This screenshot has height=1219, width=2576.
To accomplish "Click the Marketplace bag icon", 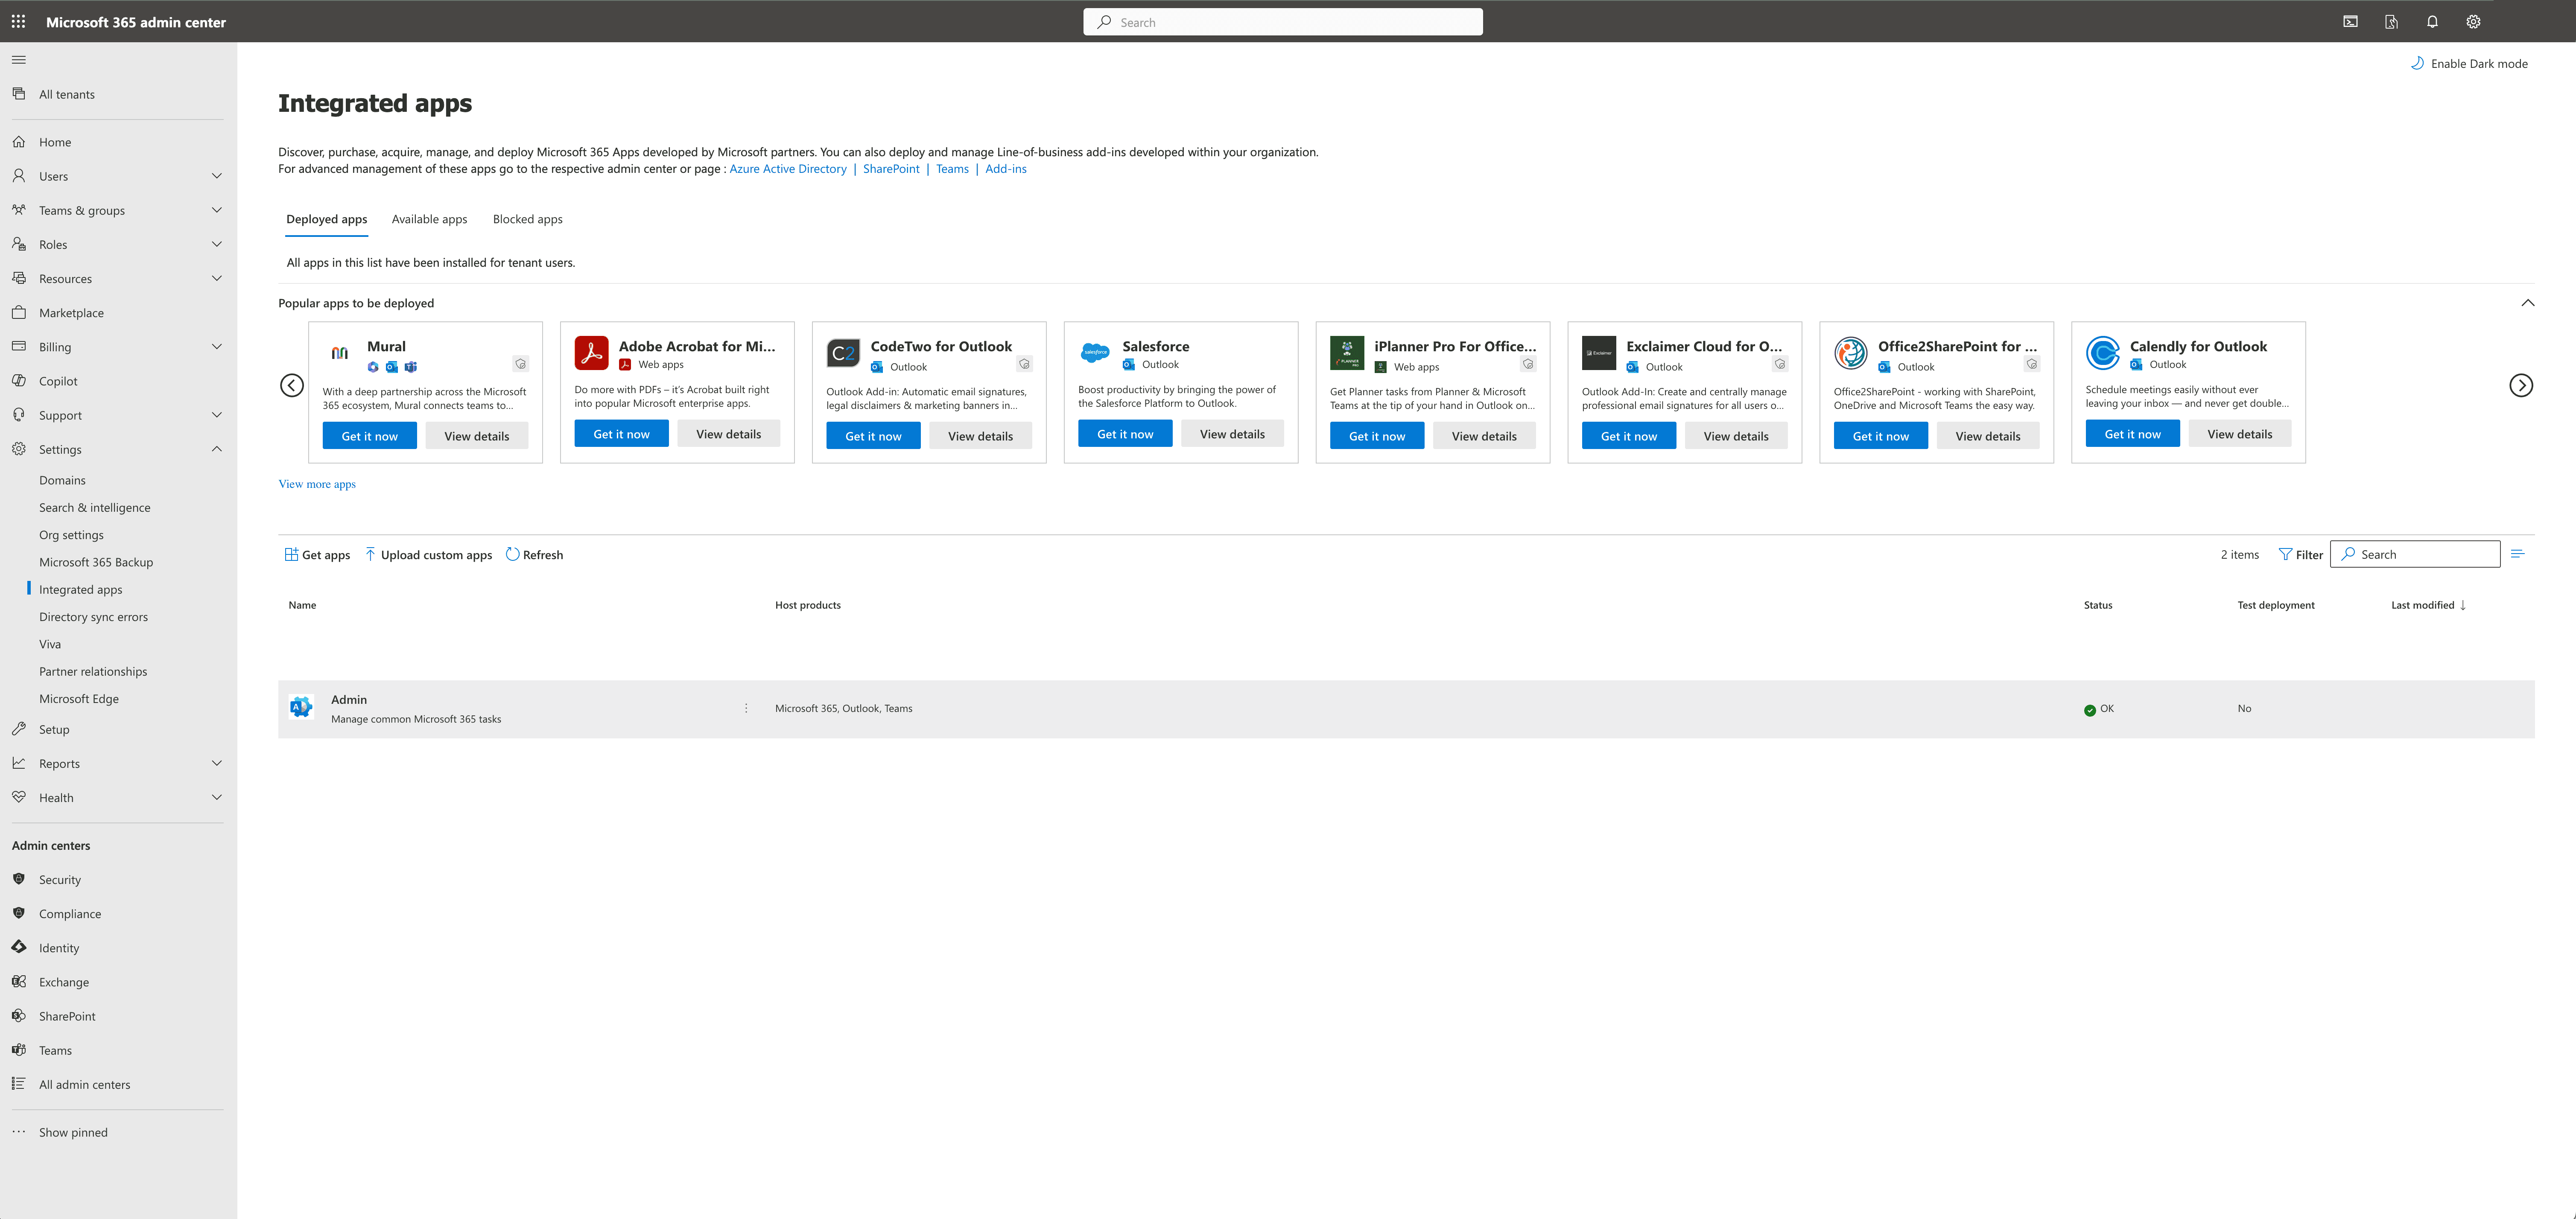I will pos(19,313).
